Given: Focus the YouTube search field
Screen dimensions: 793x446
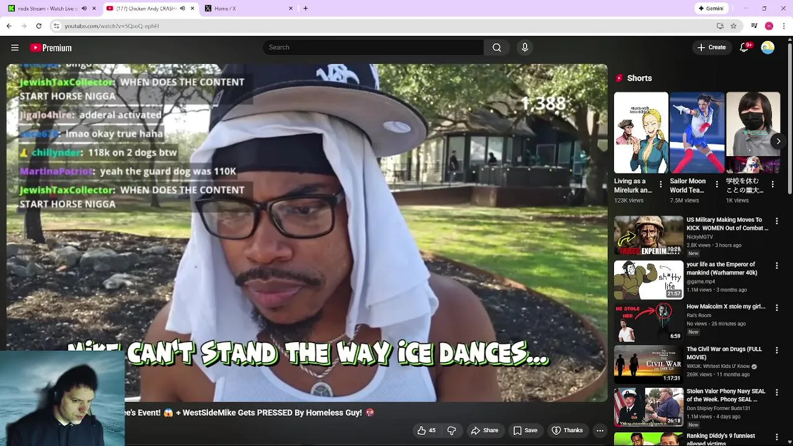Looking at the screenshot, I should pyautogui.click(x=374, y=48).
